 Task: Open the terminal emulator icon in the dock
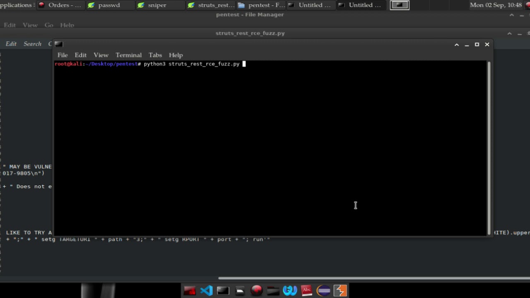(x=223, y=291)
